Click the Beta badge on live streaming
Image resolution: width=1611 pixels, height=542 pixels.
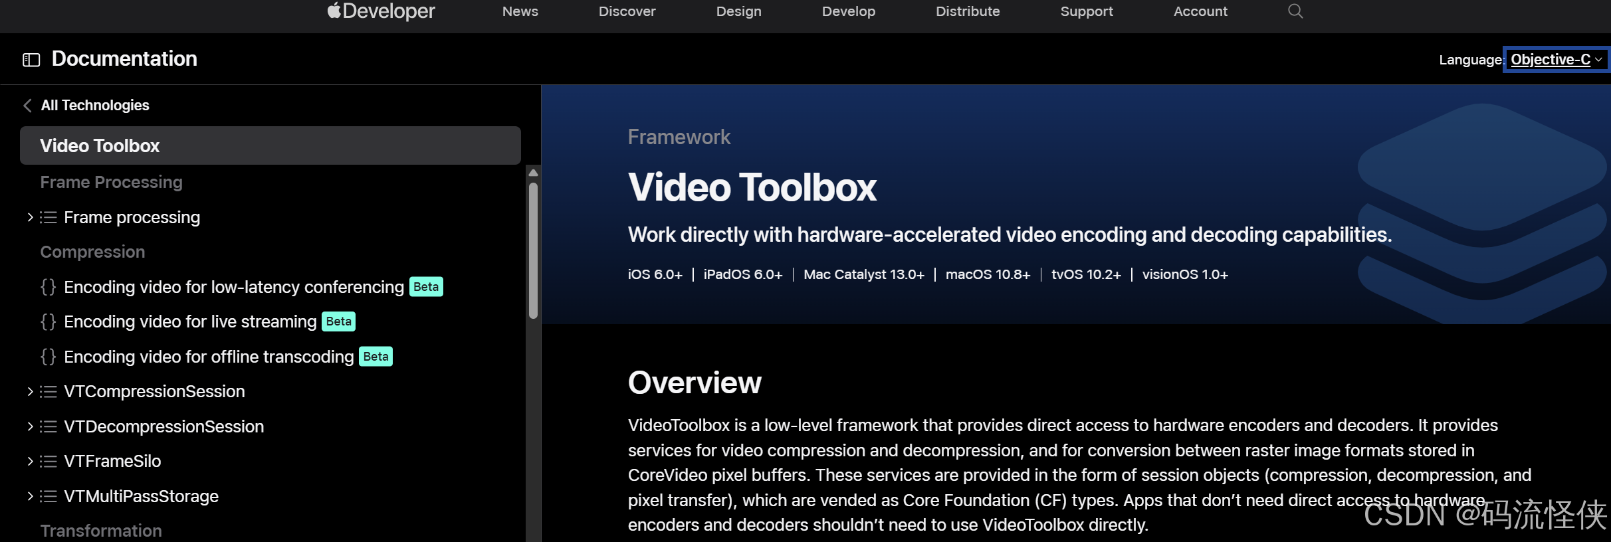(338, 321)
